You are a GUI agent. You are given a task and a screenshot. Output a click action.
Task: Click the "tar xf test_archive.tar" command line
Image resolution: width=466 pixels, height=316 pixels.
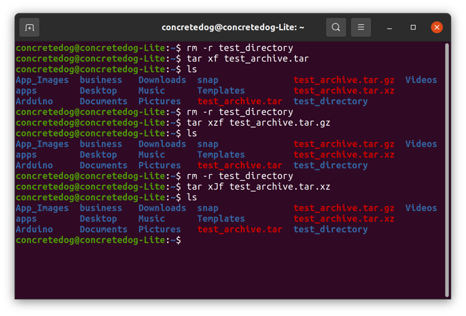(x=248, y=59)
